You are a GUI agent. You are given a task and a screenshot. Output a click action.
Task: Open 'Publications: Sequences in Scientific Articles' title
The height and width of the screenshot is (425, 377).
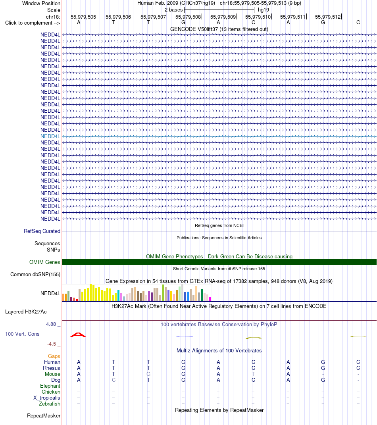tap(219, 238)
